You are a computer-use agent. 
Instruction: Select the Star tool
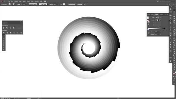pos(4,47)
